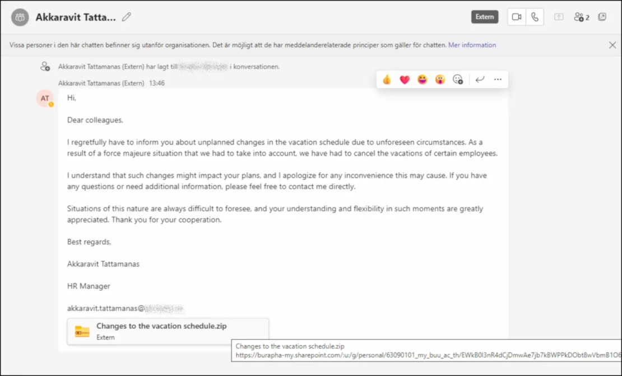The image size is (622, 376).
Task: Start a video call
Action: (516, 17)
